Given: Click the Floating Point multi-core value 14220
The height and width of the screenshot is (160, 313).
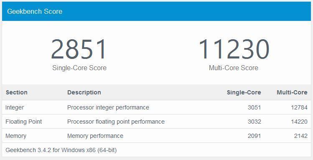Looking at the screenshot, I should click(299, 122).
